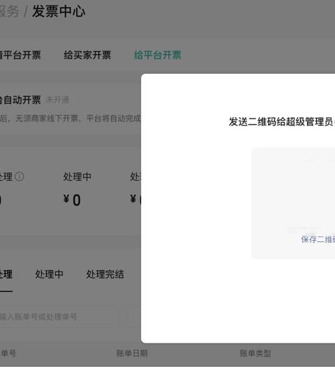Select the 处理中 list tab
The height and width of the screenshot is (367, 335).
49,274
